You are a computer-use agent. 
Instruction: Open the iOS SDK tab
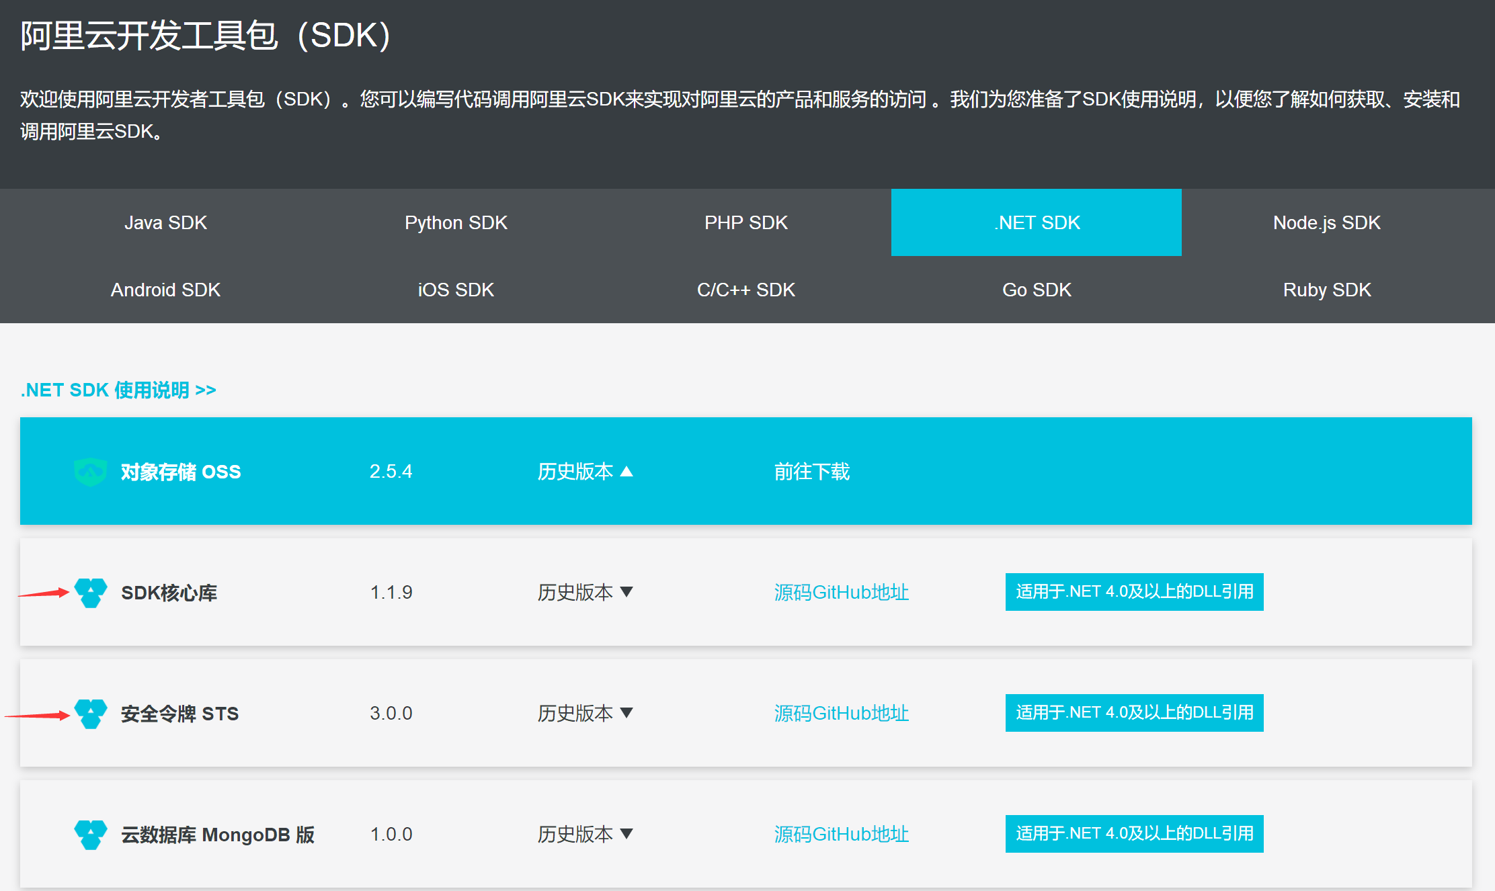pos(456,290)
